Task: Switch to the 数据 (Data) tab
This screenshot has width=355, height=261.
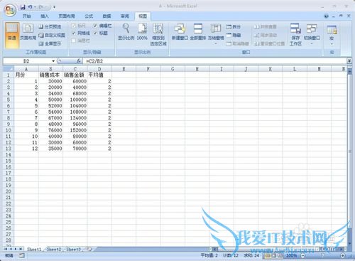Action: click(106, 16)
